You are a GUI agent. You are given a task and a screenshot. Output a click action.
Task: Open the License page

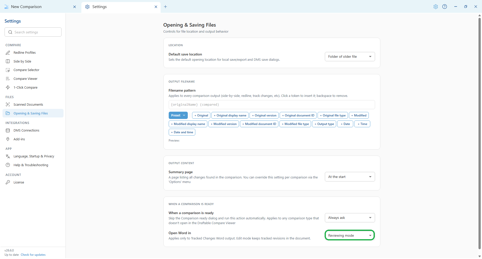(33, 182)
